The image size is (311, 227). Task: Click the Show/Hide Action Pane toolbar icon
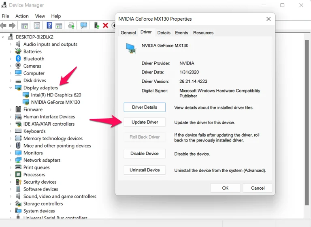[59, 26]
